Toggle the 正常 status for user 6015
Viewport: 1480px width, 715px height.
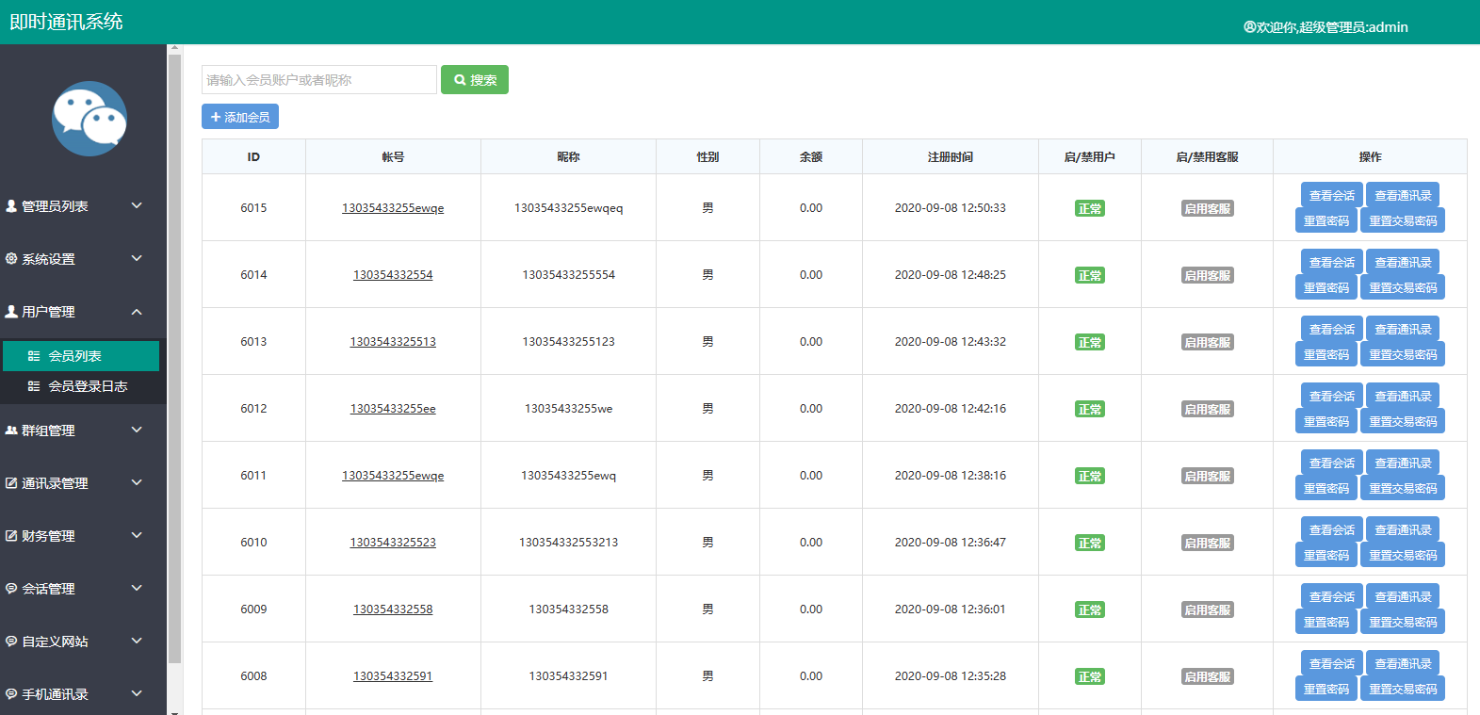pyautogui.click(x=1089, y=208)
